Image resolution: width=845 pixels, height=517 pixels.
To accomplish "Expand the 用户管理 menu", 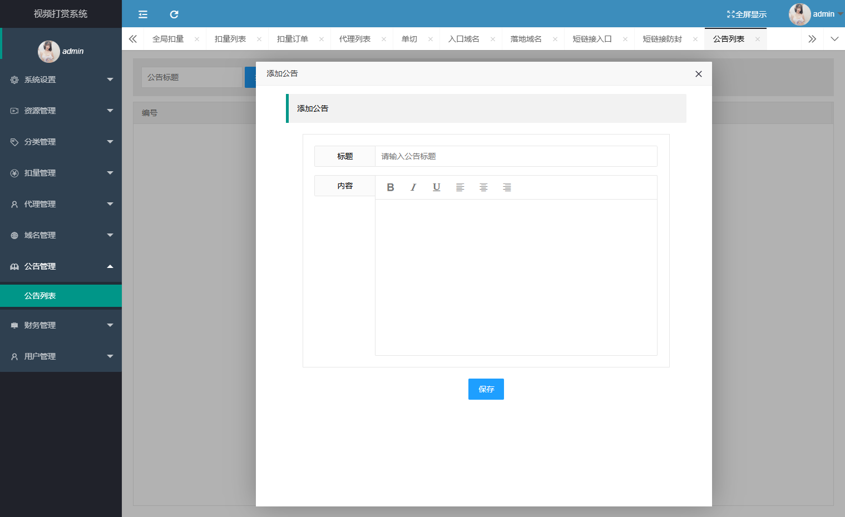I will tap(61, 356).
